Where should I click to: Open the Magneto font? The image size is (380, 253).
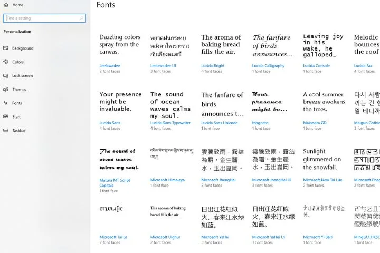(260, 123)
